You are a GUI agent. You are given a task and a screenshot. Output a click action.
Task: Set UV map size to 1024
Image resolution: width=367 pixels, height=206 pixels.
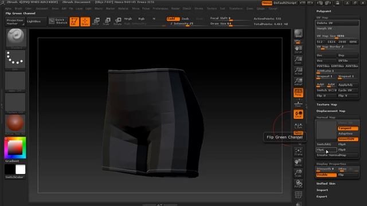pos(331,42)
